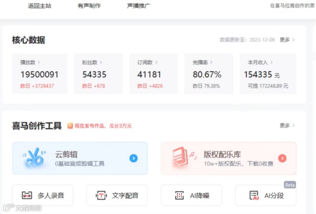Open the 声播推广 menu item
316x214 pixels.
pyautogui.click(x=139, y=6)
